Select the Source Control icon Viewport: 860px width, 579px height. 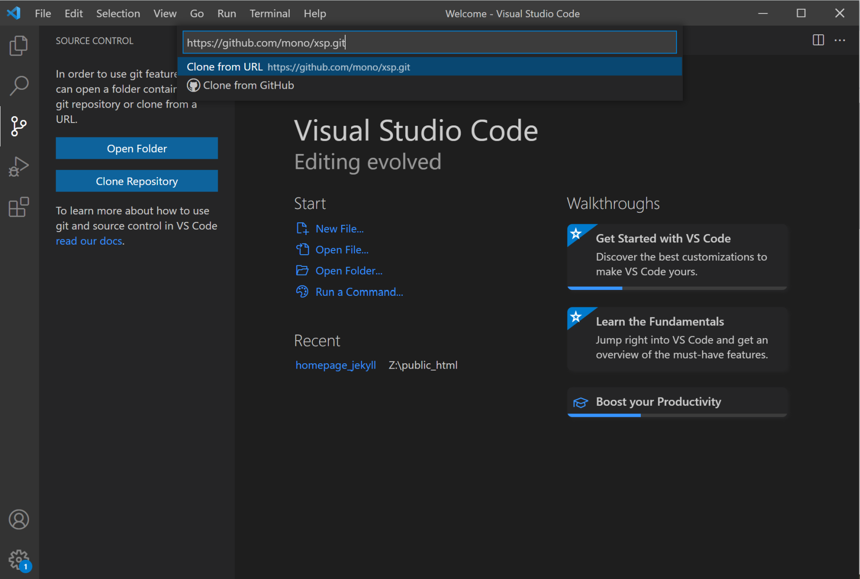tap(19, 126)
